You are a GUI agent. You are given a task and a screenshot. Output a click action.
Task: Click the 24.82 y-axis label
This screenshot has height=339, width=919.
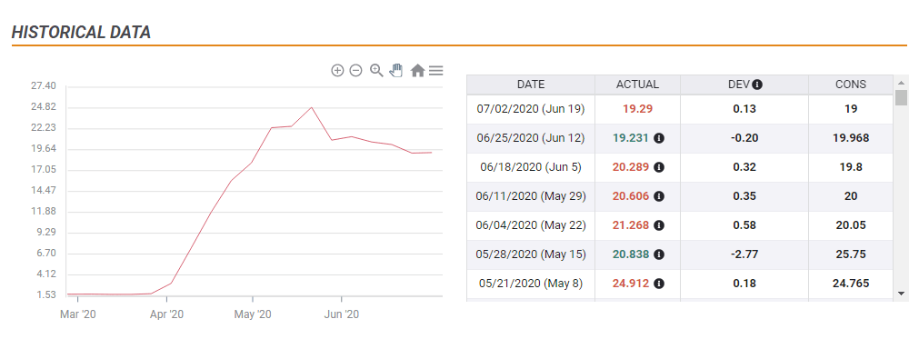(44, 107)
